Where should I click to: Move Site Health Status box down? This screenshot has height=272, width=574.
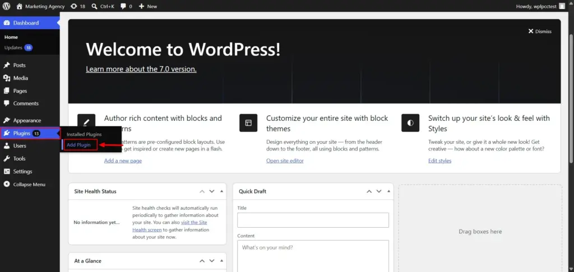pyautogui.click(x=211, y=191)
